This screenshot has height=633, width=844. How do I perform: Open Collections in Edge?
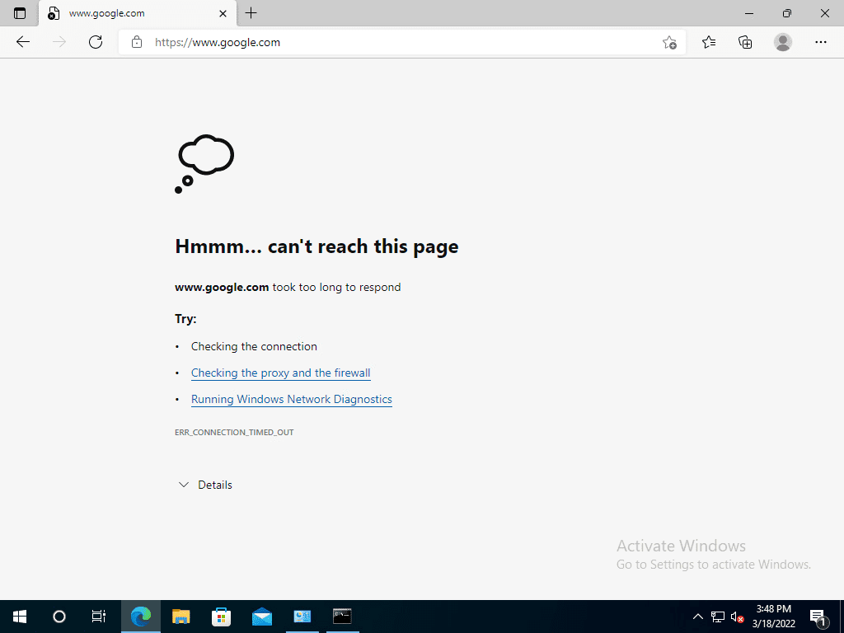tap(744, 42)
